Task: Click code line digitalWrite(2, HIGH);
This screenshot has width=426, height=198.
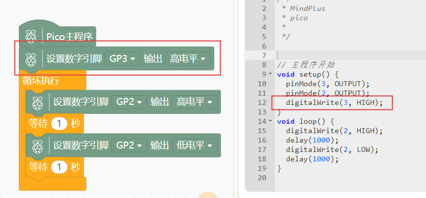Action: point(334,131)
